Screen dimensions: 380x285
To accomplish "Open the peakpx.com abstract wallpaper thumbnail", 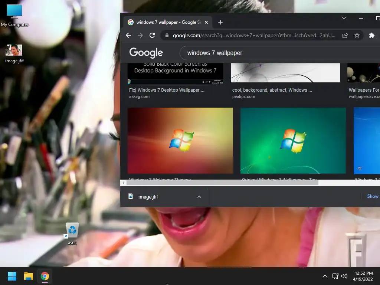I will tap(285, 73).
